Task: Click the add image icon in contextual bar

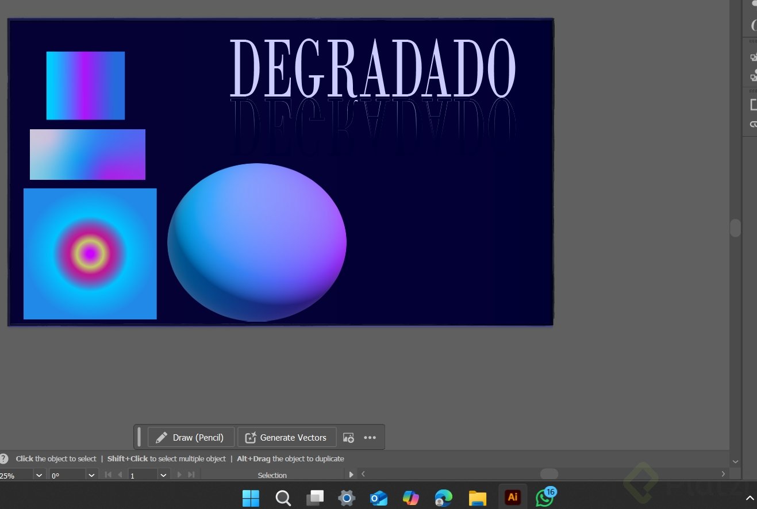Action: [348, 438]
